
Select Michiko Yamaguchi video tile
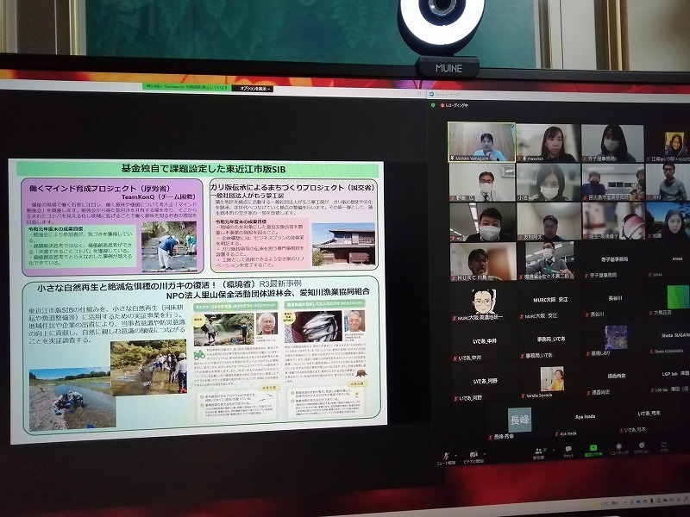pos(481,142)
